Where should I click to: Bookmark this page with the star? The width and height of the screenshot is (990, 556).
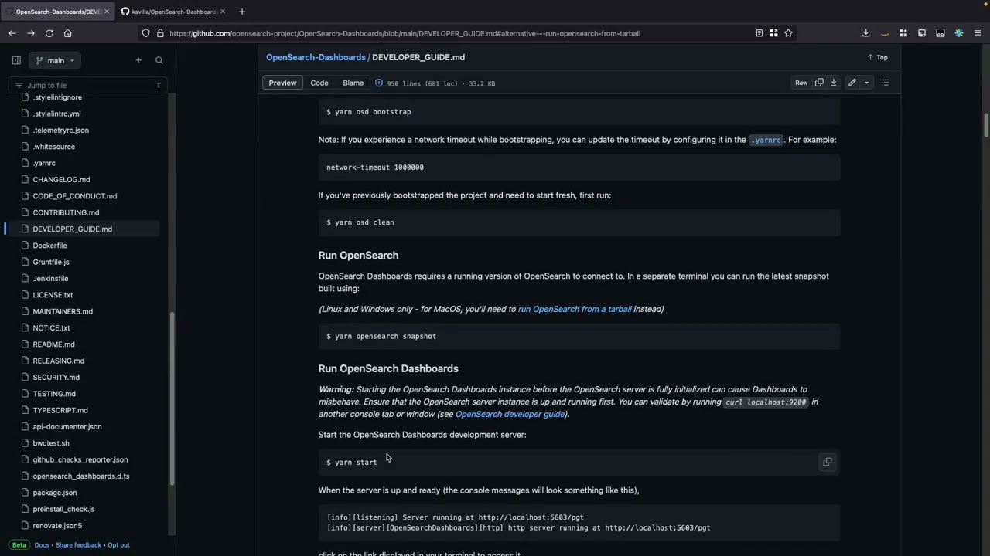point(788,33)
